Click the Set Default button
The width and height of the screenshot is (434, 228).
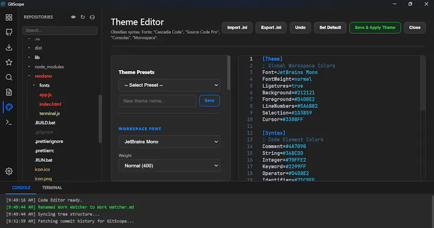click(x=330, y=28)
